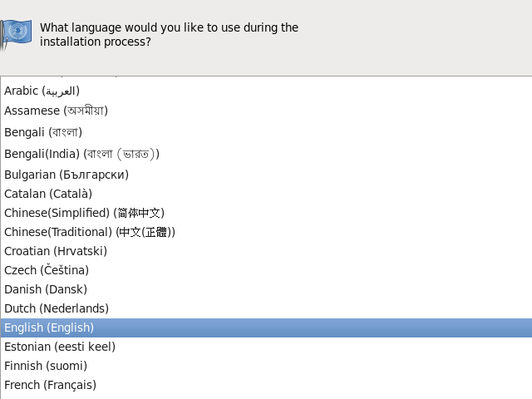Choose Czech (Čeština) language

(x=47, y=270)
